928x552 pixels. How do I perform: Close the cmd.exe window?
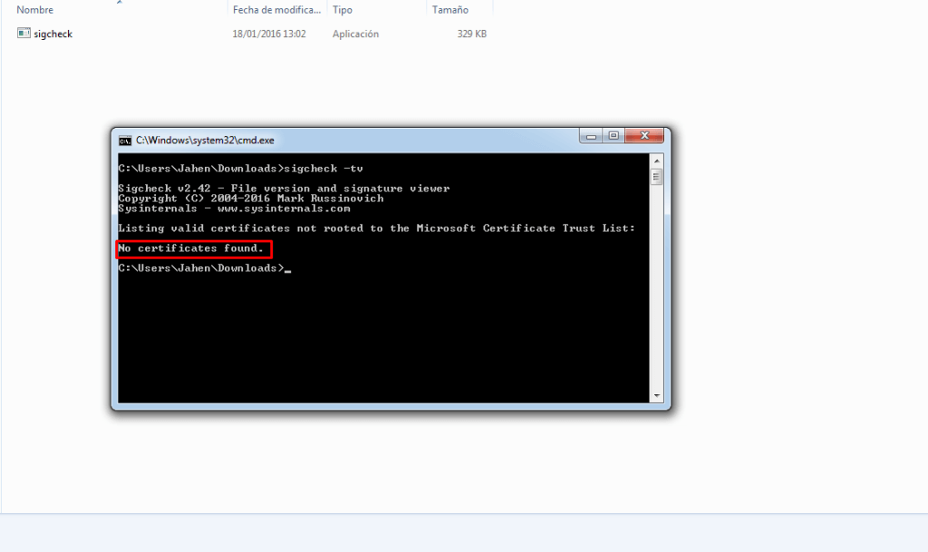644,136
